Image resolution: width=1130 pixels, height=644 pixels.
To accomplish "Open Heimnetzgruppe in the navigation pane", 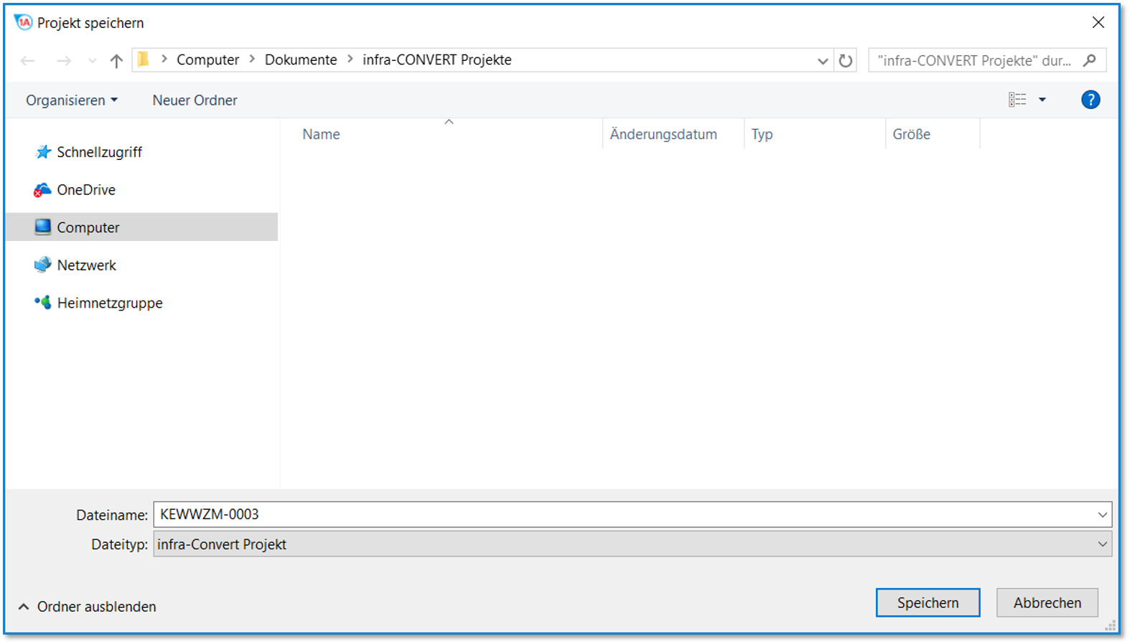I will (109, 303).
